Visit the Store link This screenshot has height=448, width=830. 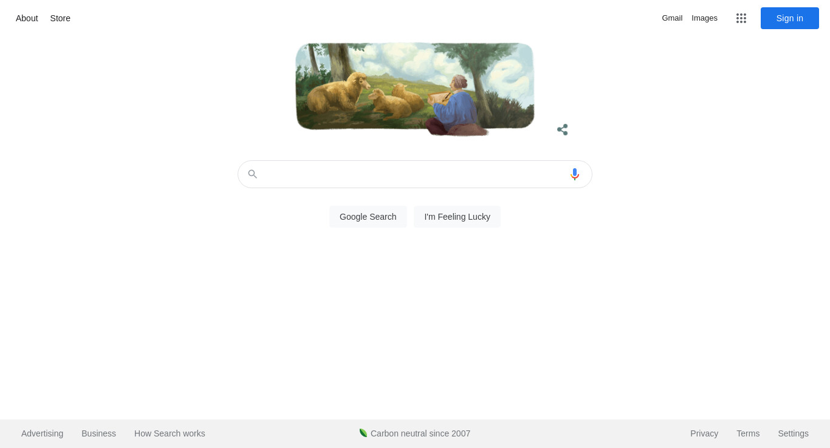point(60,18)
